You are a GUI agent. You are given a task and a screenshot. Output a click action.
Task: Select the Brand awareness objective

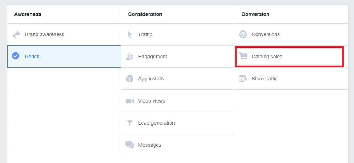click(45, 35)
